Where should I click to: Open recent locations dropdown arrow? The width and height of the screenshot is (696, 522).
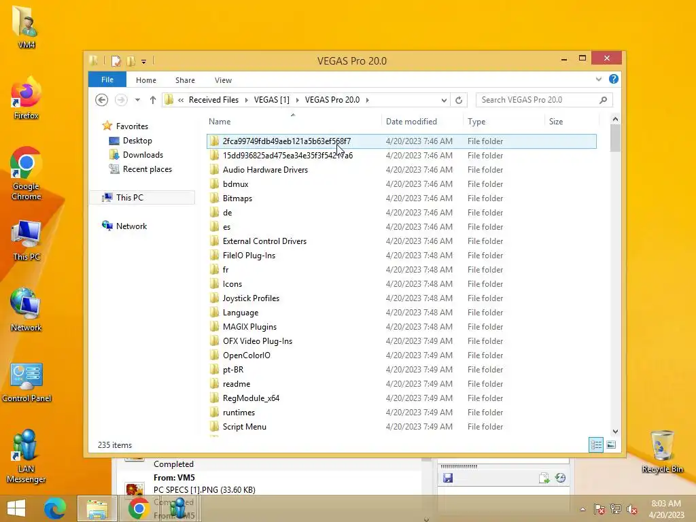tap(137, 100)
